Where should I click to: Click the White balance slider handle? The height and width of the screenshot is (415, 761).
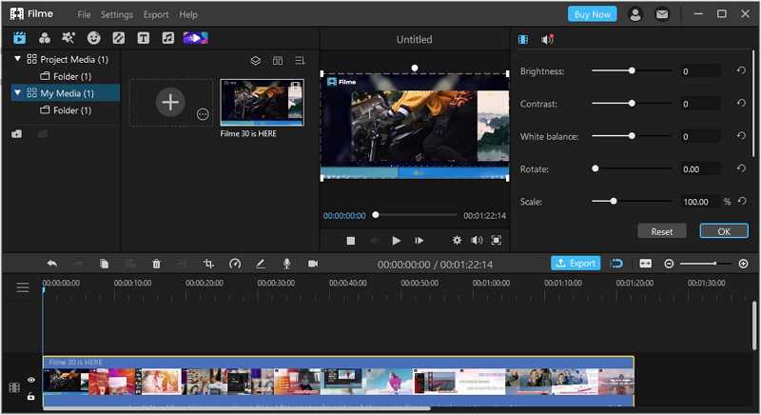tap(632, 136)
